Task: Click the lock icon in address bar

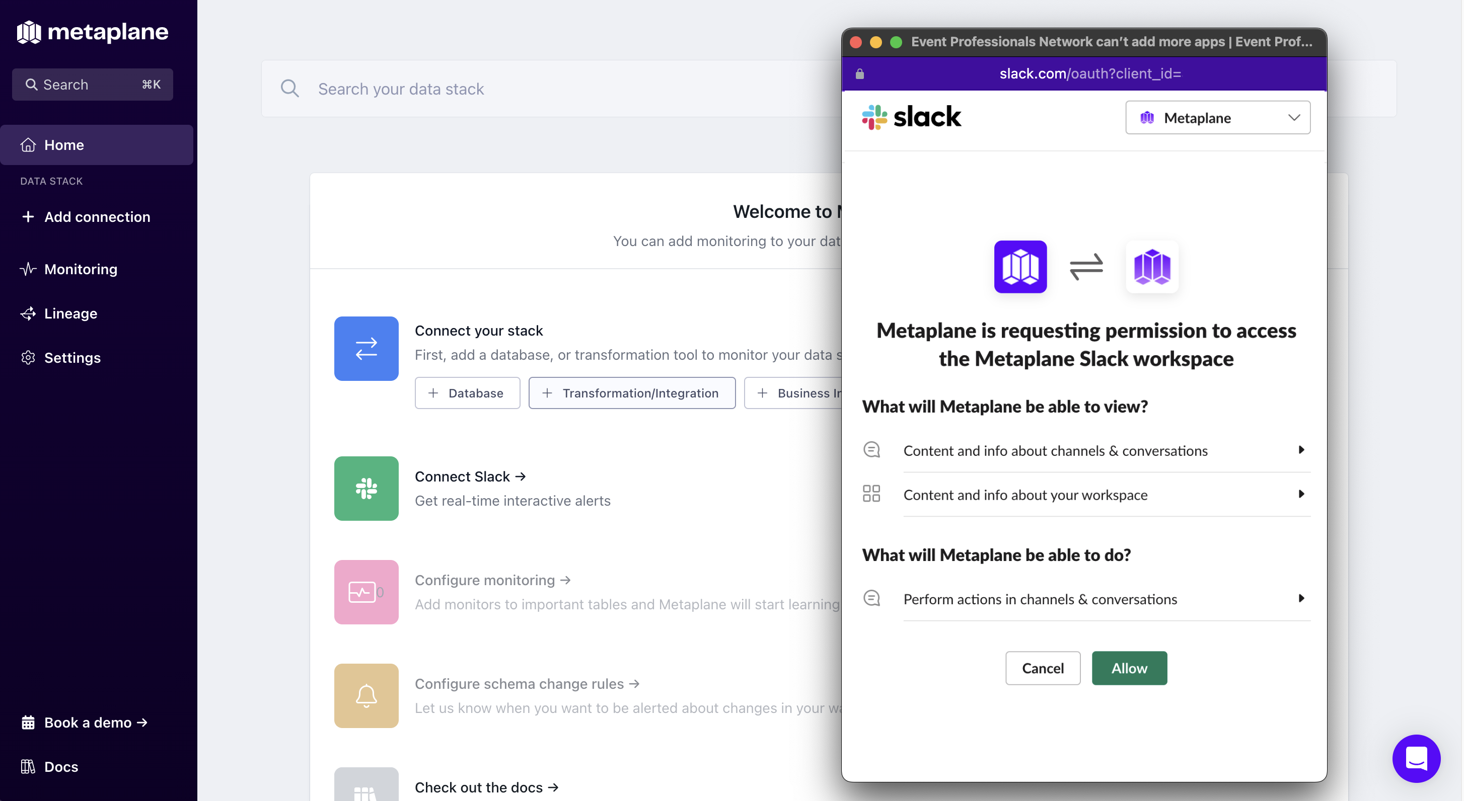Action: (x=859, y=74)
